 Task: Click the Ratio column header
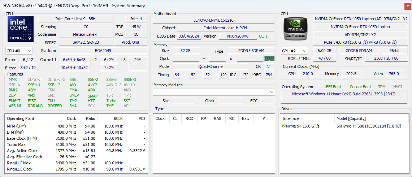[x=90, y=118]
